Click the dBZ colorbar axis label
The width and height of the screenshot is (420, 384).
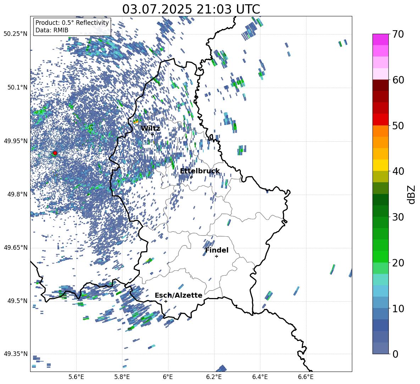tap(412, 194)
